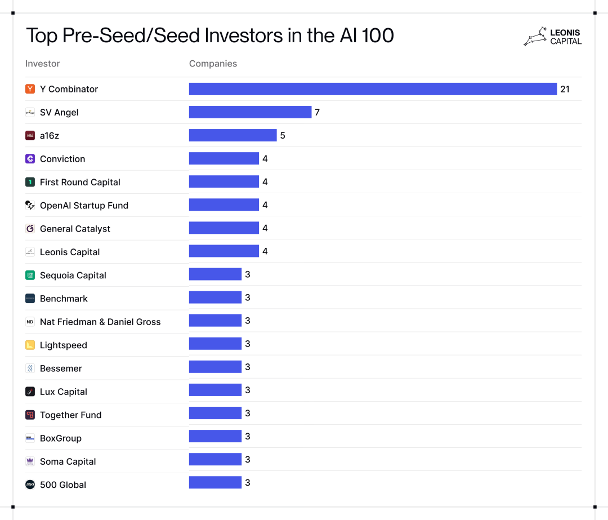Click the Leonis Capital logo at top right
The width and height of the screenshot is (608, 520).
pyautogui.click(x=552, y=37)
